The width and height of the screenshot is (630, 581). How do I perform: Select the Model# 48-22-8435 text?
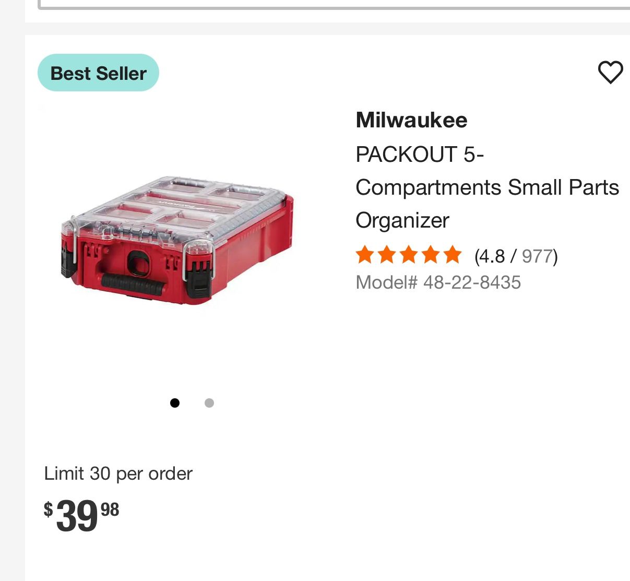point(438,282)
